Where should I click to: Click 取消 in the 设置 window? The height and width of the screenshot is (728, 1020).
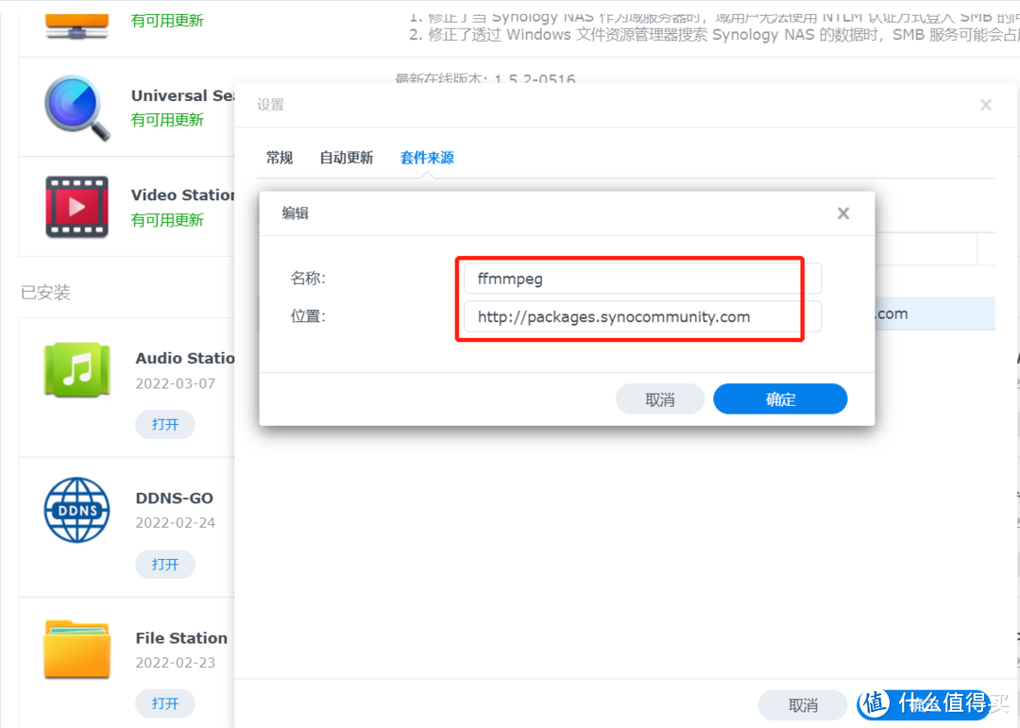pyautogui.click(x=802, y=705)
